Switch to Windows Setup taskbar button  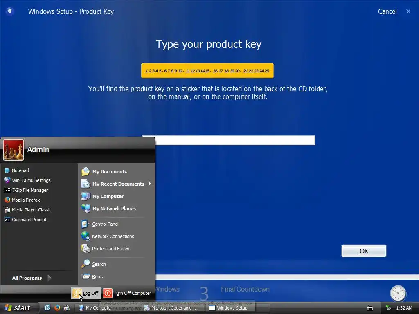pyautogui.click(x=231, y=308)
